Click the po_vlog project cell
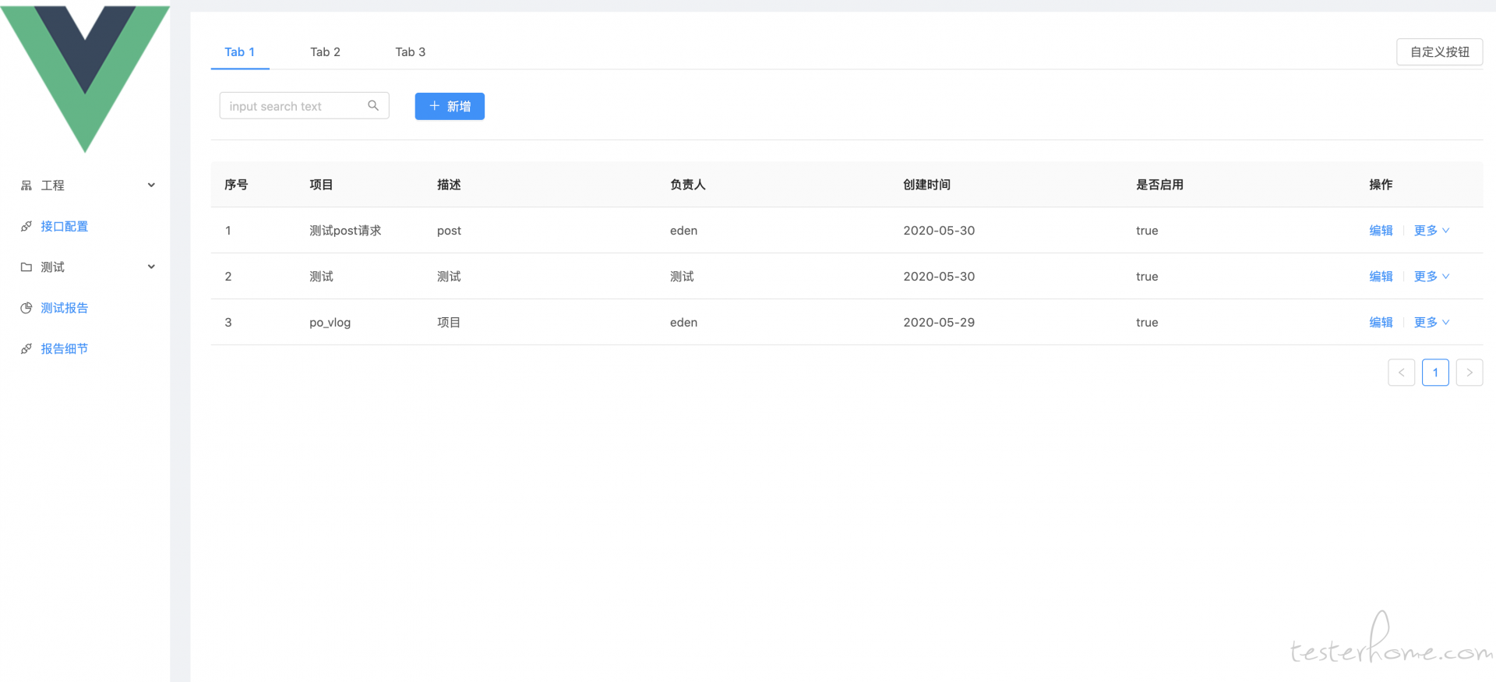 [x=330, y=323]
